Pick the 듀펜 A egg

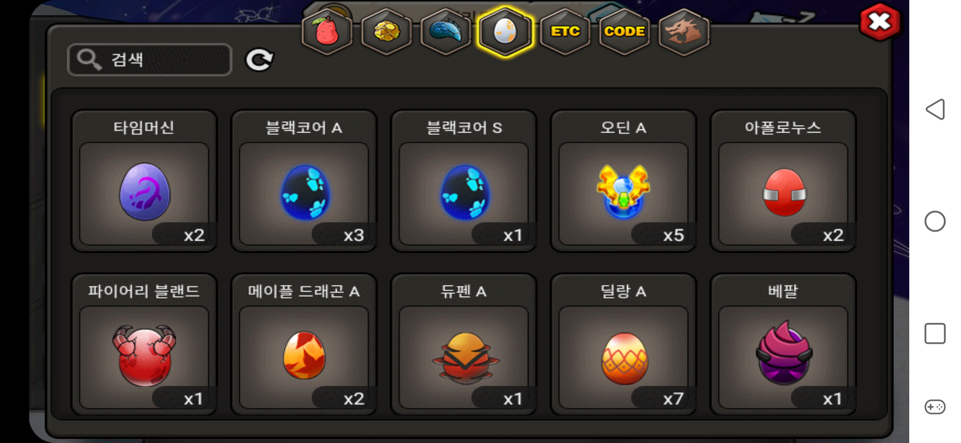(464, 345)
